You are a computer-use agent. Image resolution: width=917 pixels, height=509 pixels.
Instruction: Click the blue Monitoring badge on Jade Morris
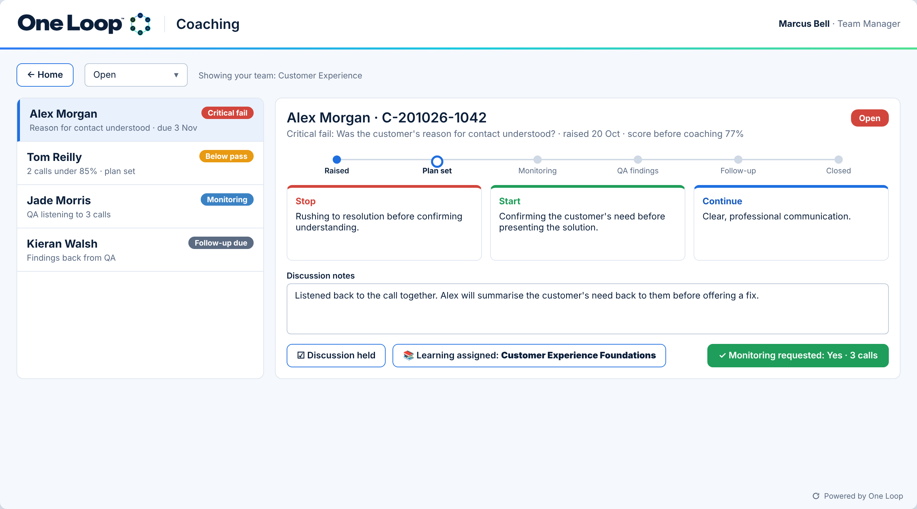(227, 199)
